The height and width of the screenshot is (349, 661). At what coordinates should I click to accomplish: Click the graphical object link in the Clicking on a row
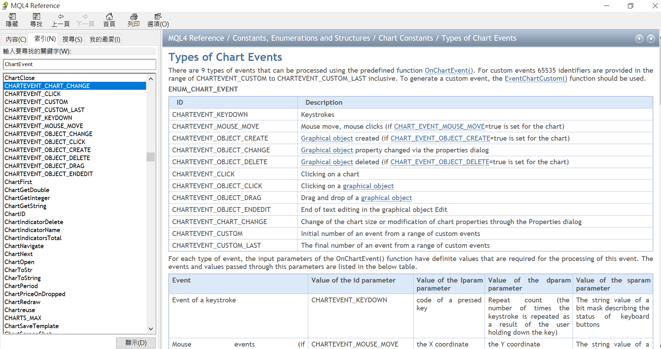(x=368, y=186)
